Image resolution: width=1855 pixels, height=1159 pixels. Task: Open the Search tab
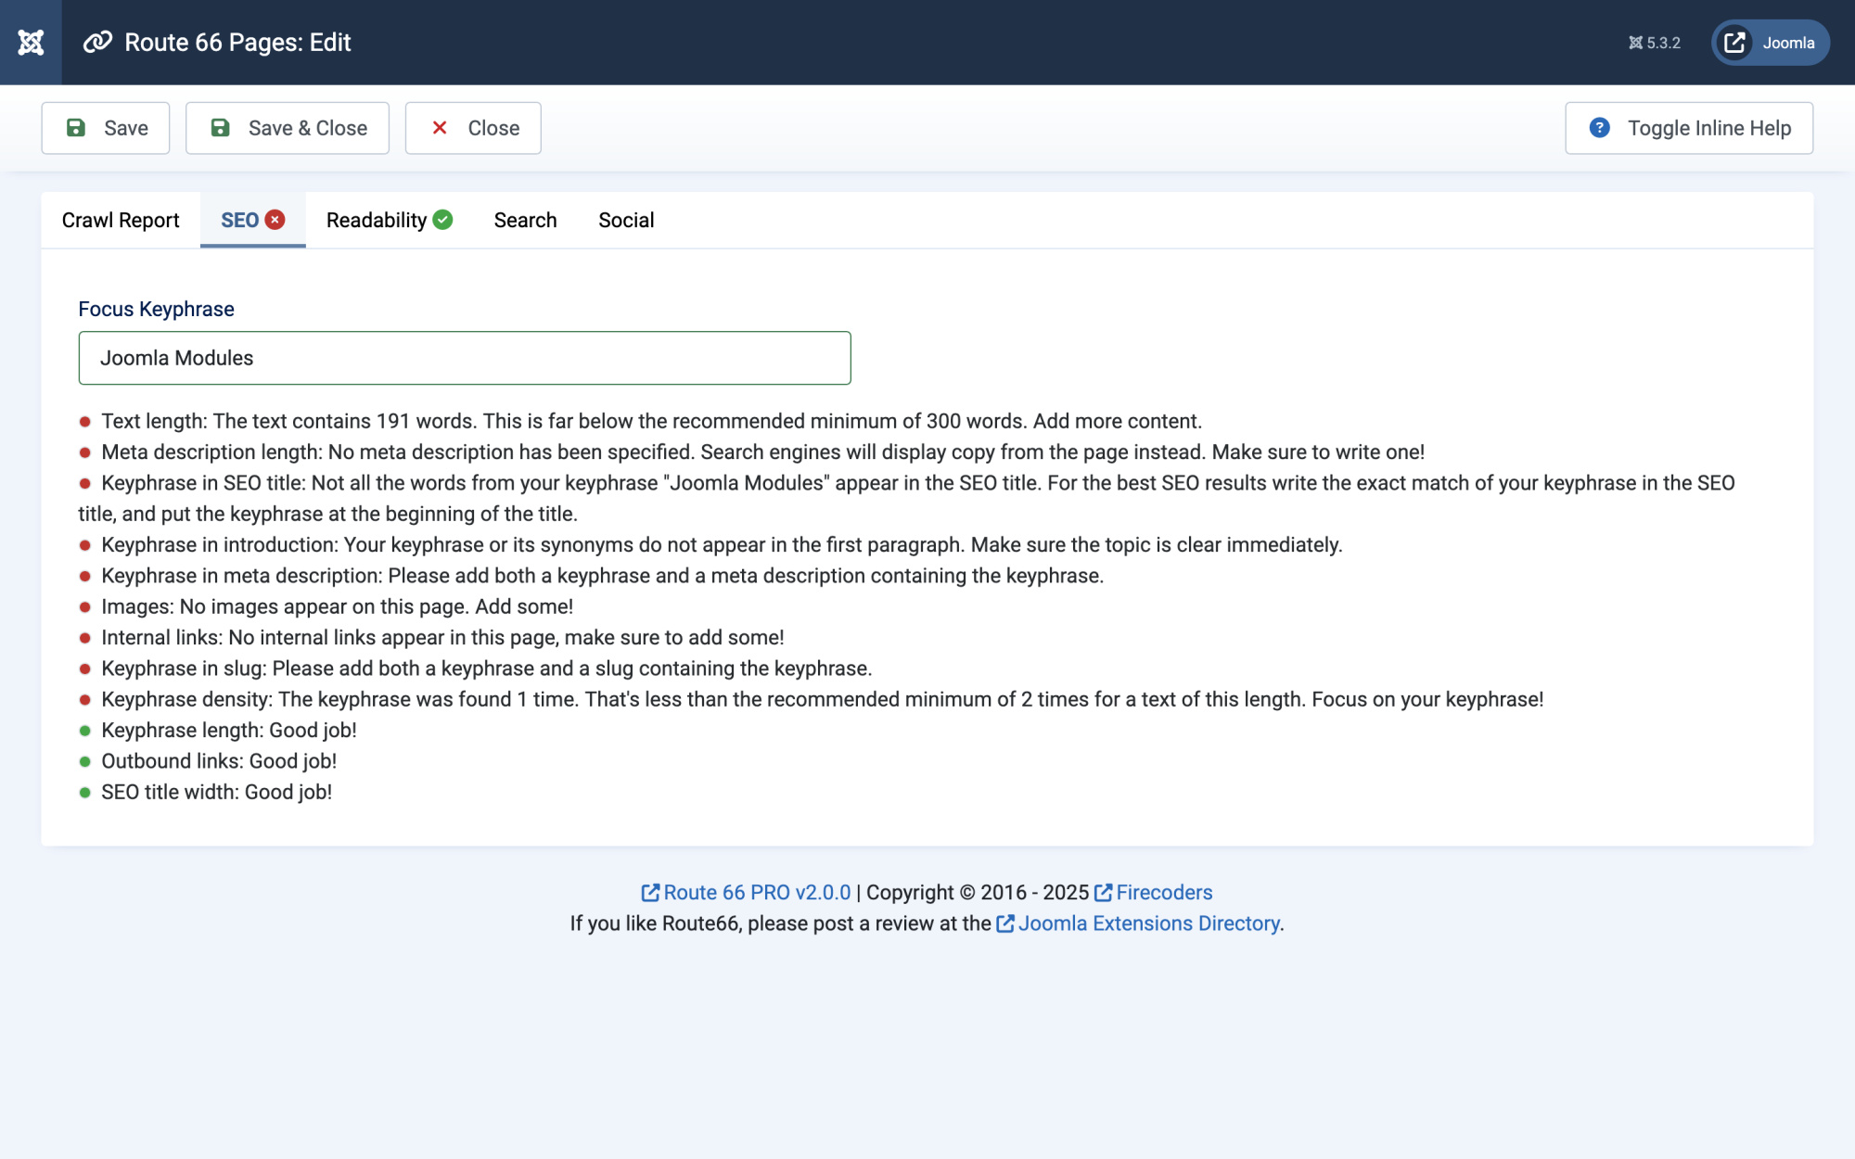[525, 220]
